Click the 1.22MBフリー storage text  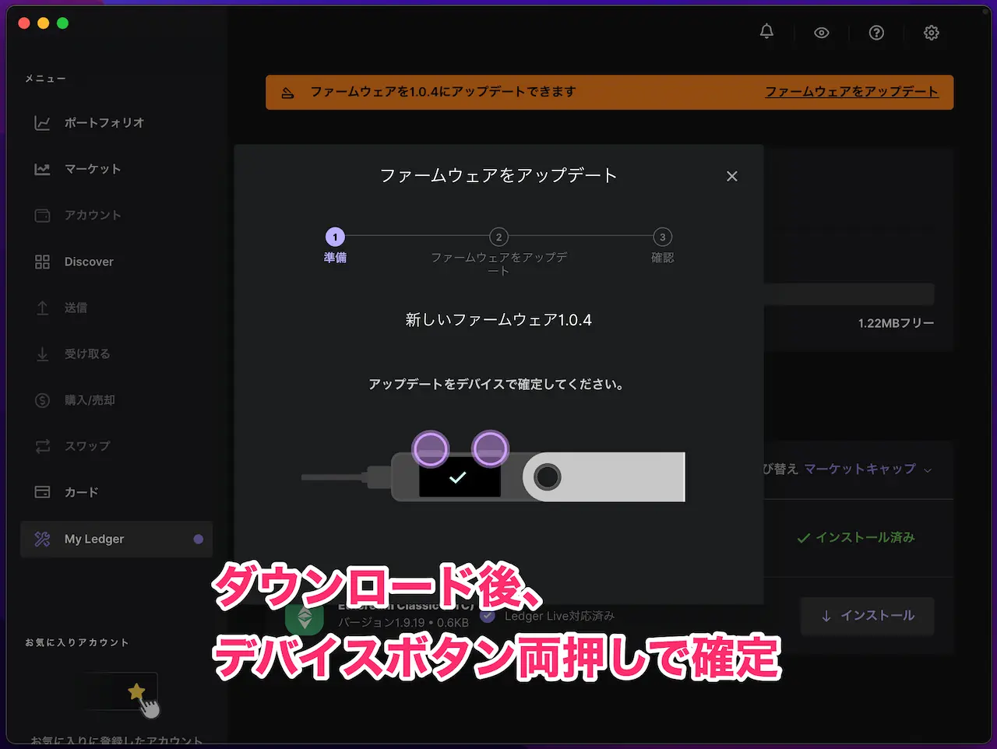(x=896, y=323)
